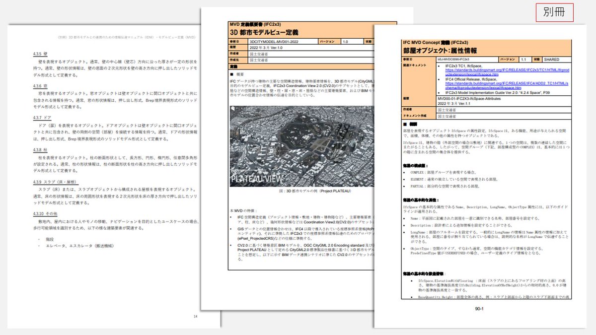Click the title 3D 都市モデルビュー定義
This screenshot has width=596, height=335.
click(263, 32)
